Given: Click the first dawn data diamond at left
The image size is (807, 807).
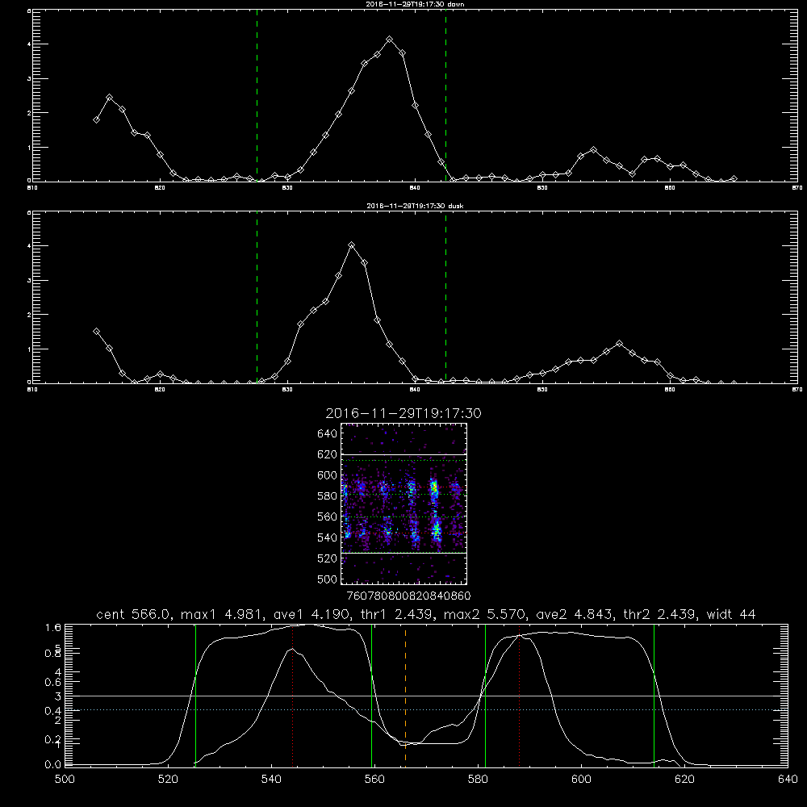Looking at the screenshot, I should pyautogui.click(x=96, y=120).
